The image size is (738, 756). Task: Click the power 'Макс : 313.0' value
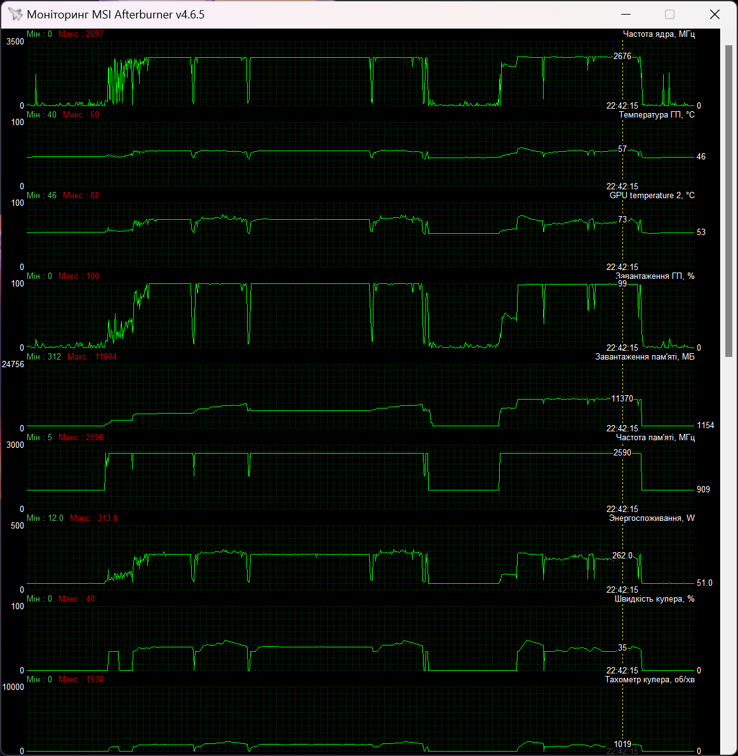tap(93, 518)
